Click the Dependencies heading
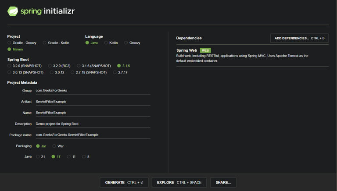The height and width of the screenshot is (191, 337). [189, 38]
